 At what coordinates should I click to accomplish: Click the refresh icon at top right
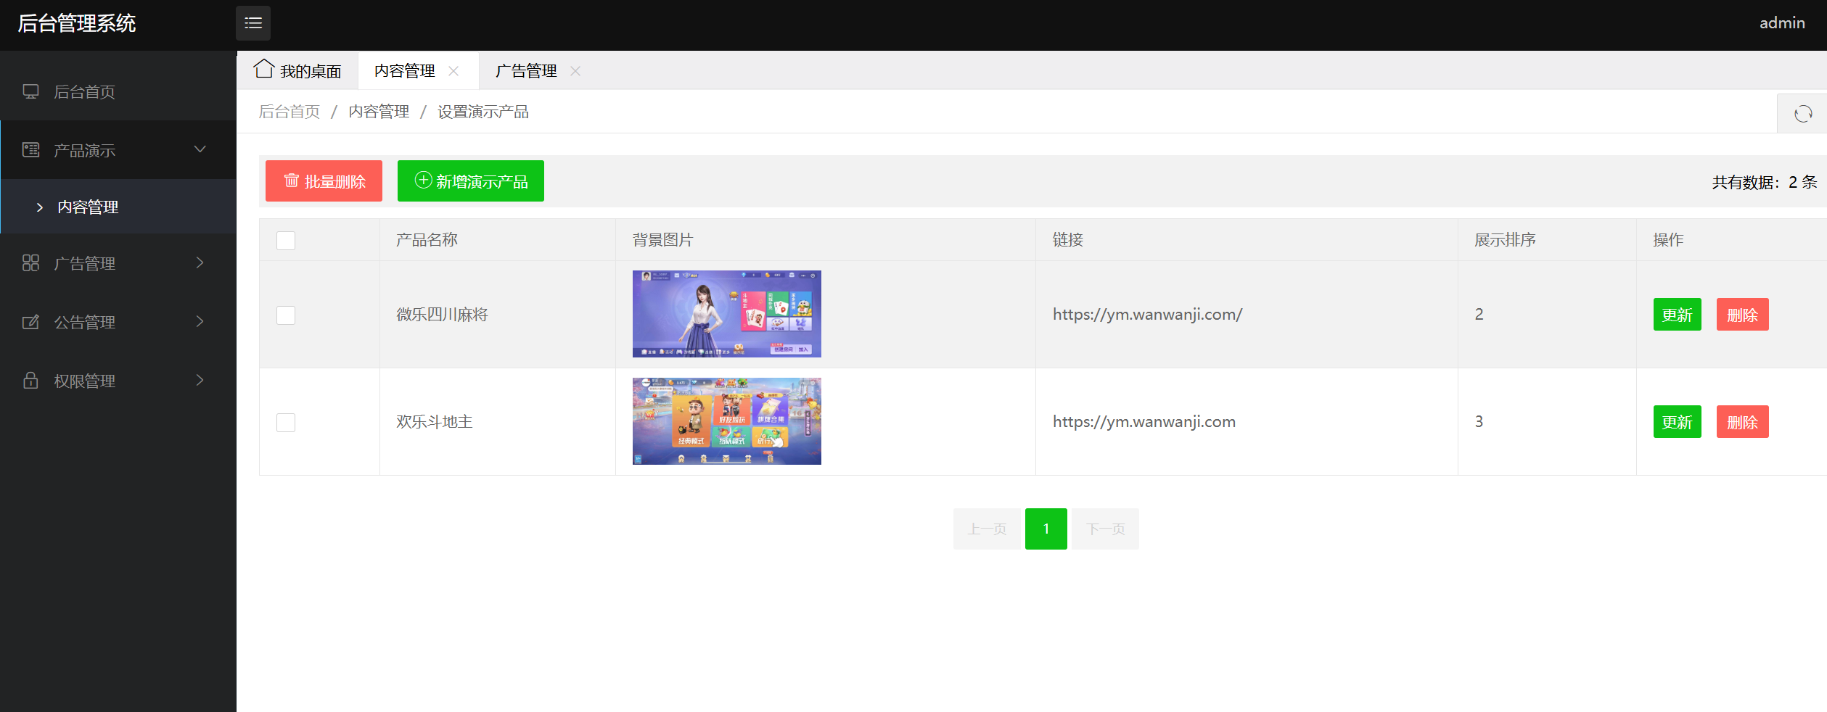1802,114
